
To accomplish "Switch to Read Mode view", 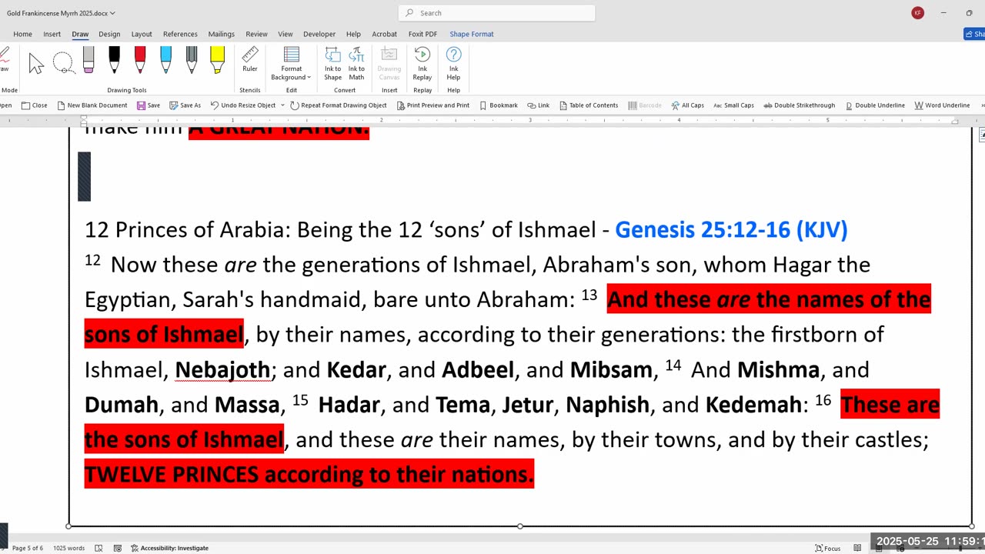I will [857, 548].
